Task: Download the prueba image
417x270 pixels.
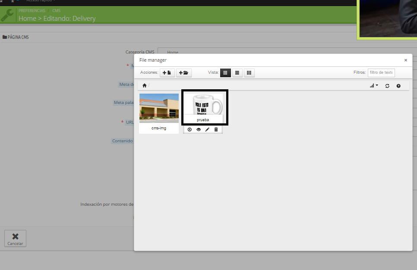Action: (x=190, y=129)
